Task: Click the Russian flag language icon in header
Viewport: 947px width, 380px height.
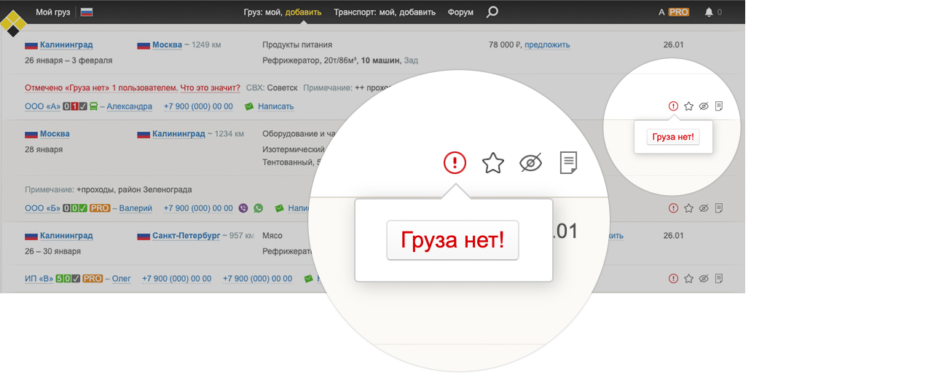Action: click(87, 12)
